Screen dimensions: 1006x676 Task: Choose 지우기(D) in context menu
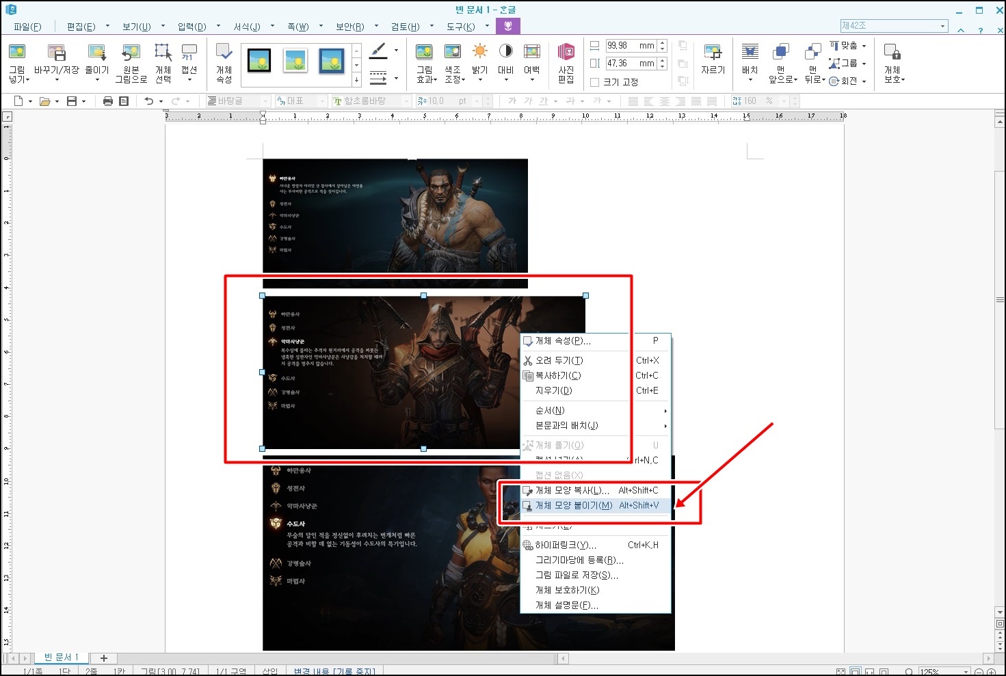[x=595, y=391]
